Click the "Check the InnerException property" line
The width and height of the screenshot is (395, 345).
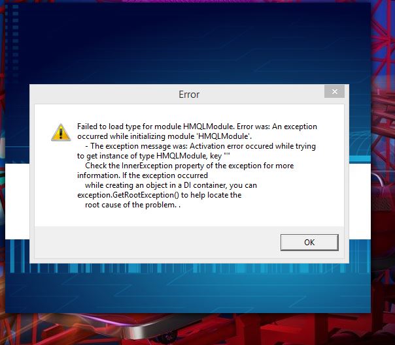(190, 166)
